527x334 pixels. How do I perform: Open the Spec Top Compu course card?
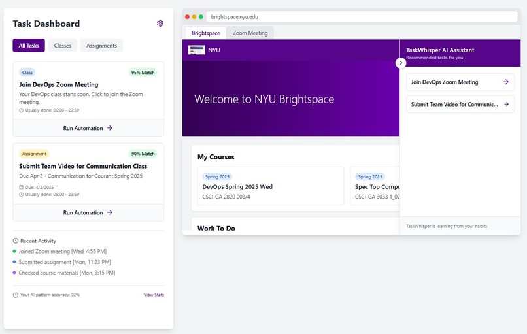coord(375,186)
